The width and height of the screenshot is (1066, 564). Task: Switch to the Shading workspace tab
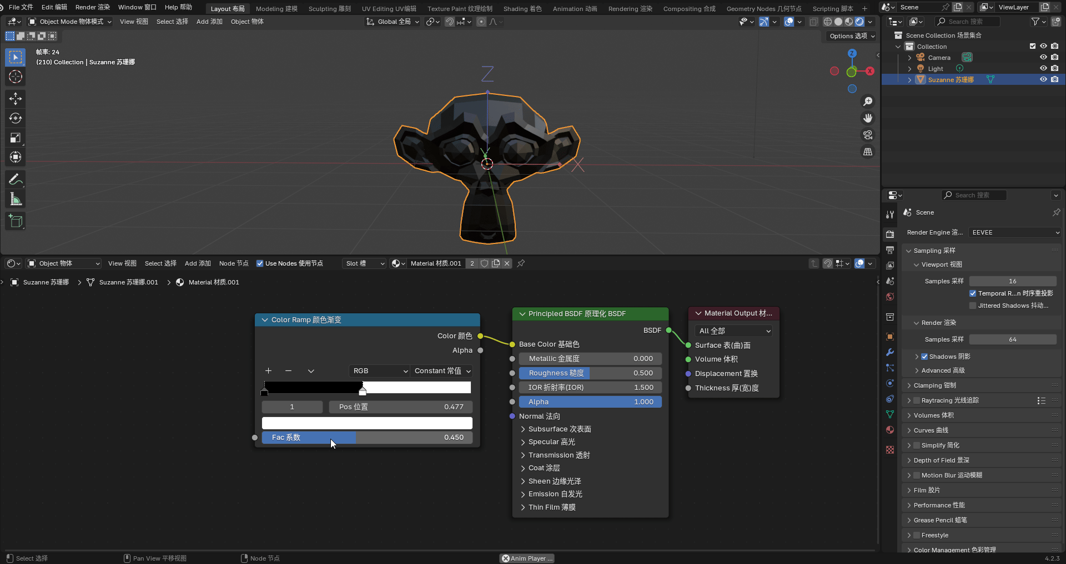(522, 8)
